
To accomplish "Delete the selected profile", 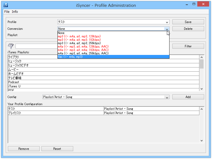I will point(188,29).
